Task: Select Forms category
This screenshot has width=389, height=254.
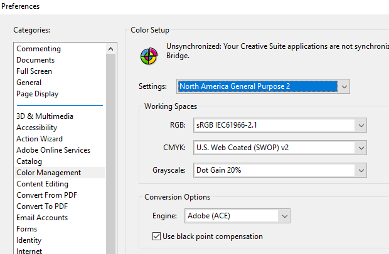Action: pos(26,229)
